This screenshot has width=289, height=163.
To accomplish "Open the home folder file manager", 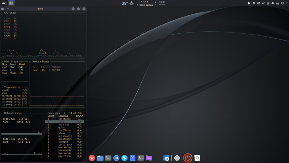I will (100, 158).
